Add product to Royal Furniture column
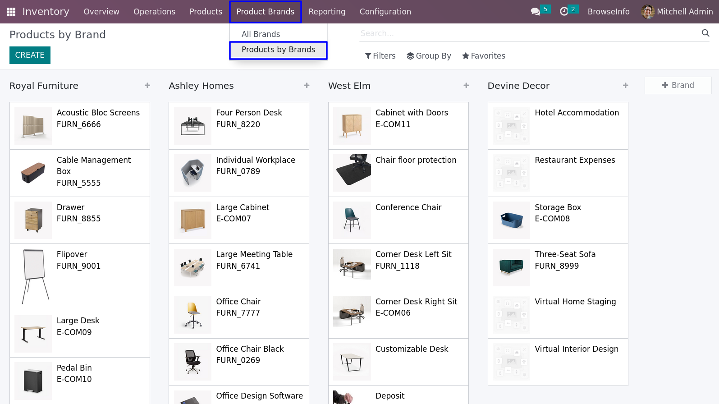This screenshot has height=404, width=719. [147, 85]
